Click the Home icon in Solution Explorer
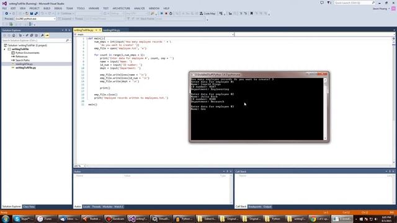 tap(14, 35)
